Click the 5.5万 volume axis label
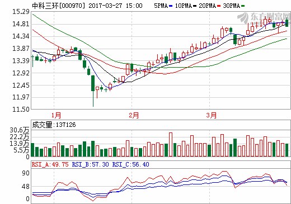This screenshot has width=291, height=204. [21, 150]
